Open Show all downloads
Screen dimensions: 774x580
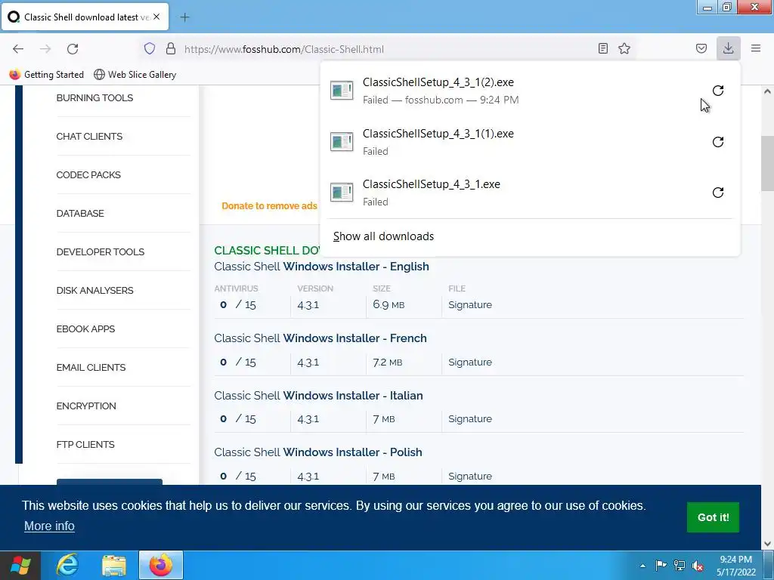click(383, 236)
